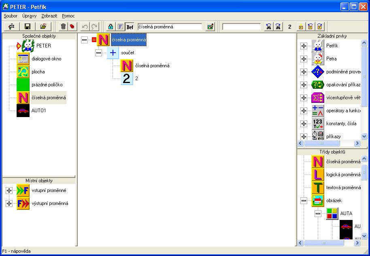Click the Open folder toolbar icon
Viewport: 370px width, 256px height.
(x=43, y=27)
